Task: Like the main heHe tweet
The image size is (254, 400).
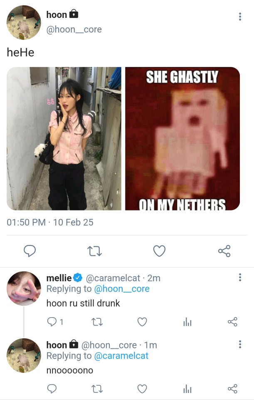Action: (x=159, y=250)
